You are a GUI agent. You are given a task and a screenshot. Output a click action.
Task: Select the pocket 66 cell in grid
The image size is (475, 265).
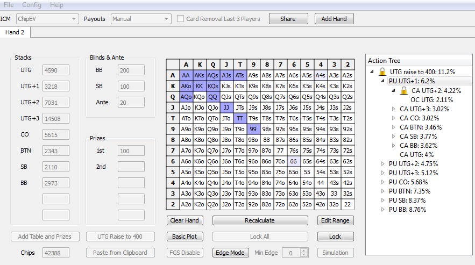click(293, 161)
